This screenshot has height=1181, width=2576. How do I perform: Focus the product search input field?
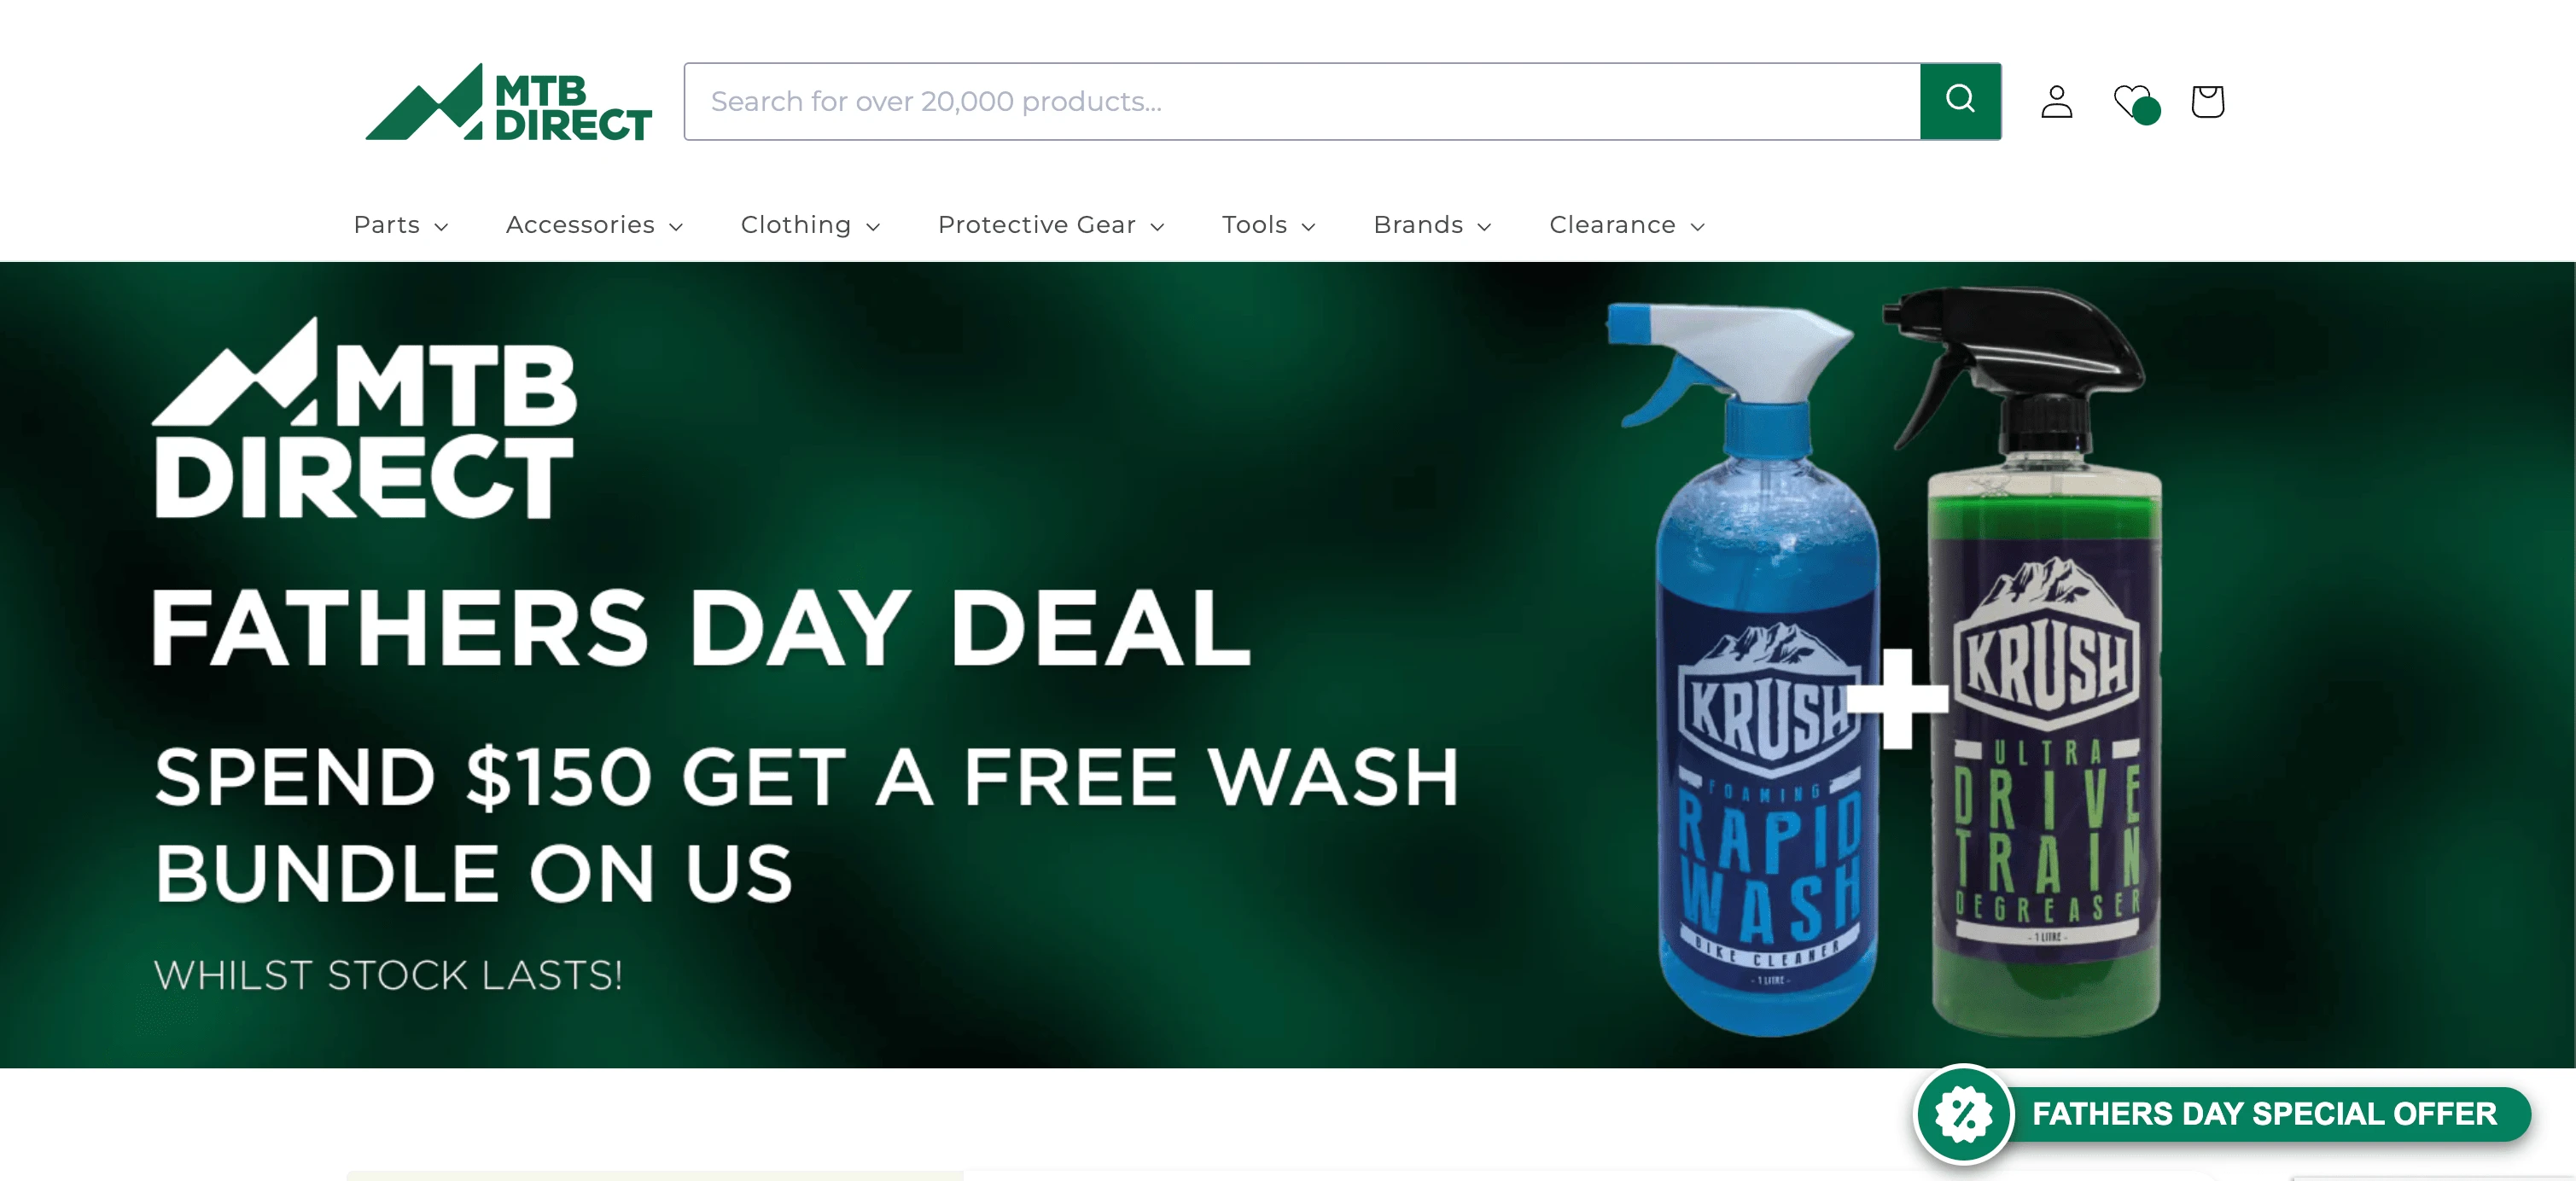click(x=1302, y=101)
